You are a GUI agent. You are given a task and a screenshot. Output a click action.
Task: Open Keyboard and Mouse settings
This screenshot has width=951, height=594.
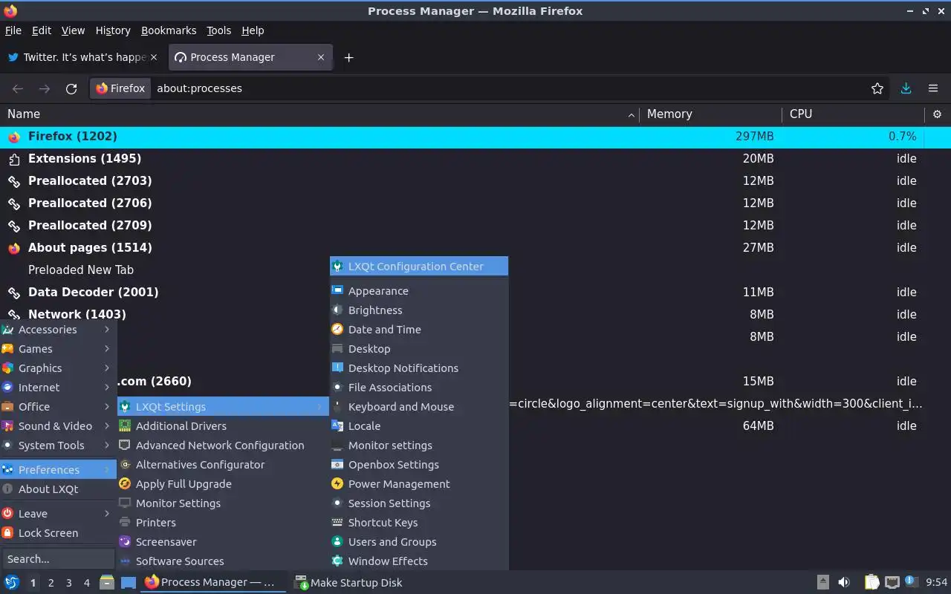419,407
